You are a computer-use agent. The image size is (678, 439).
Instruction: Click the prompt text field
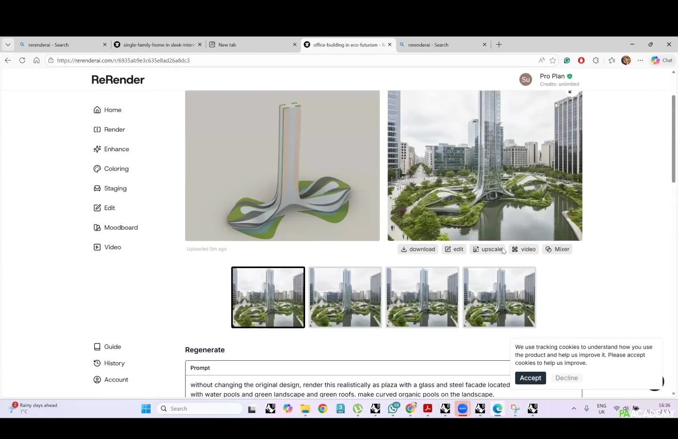348,389
